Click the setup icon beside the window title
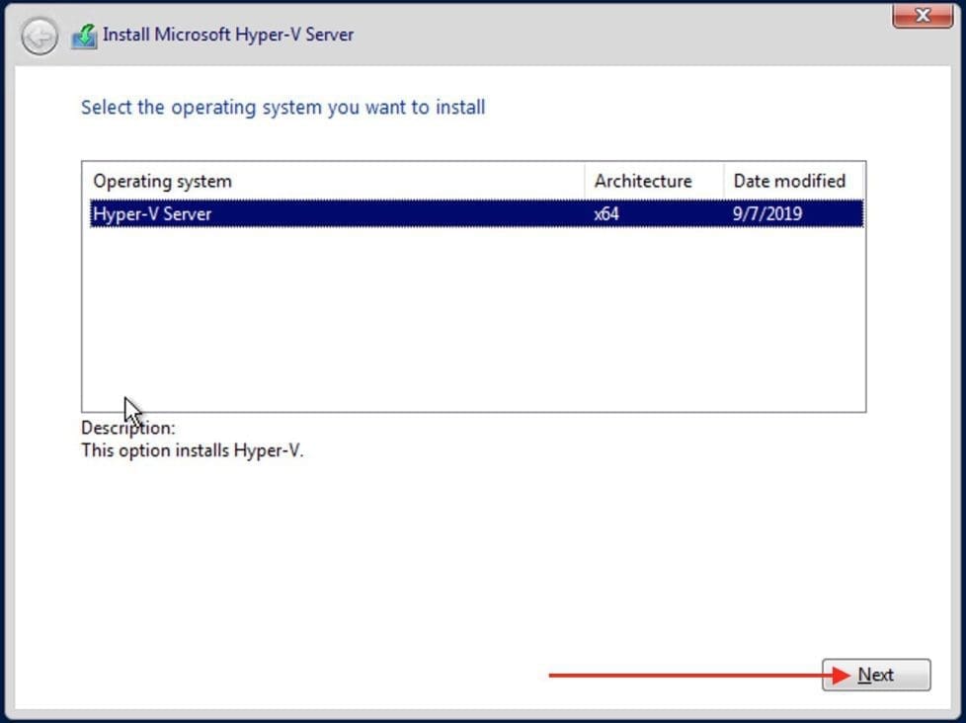The image size is (966, 723). click(x=84, y=37)
